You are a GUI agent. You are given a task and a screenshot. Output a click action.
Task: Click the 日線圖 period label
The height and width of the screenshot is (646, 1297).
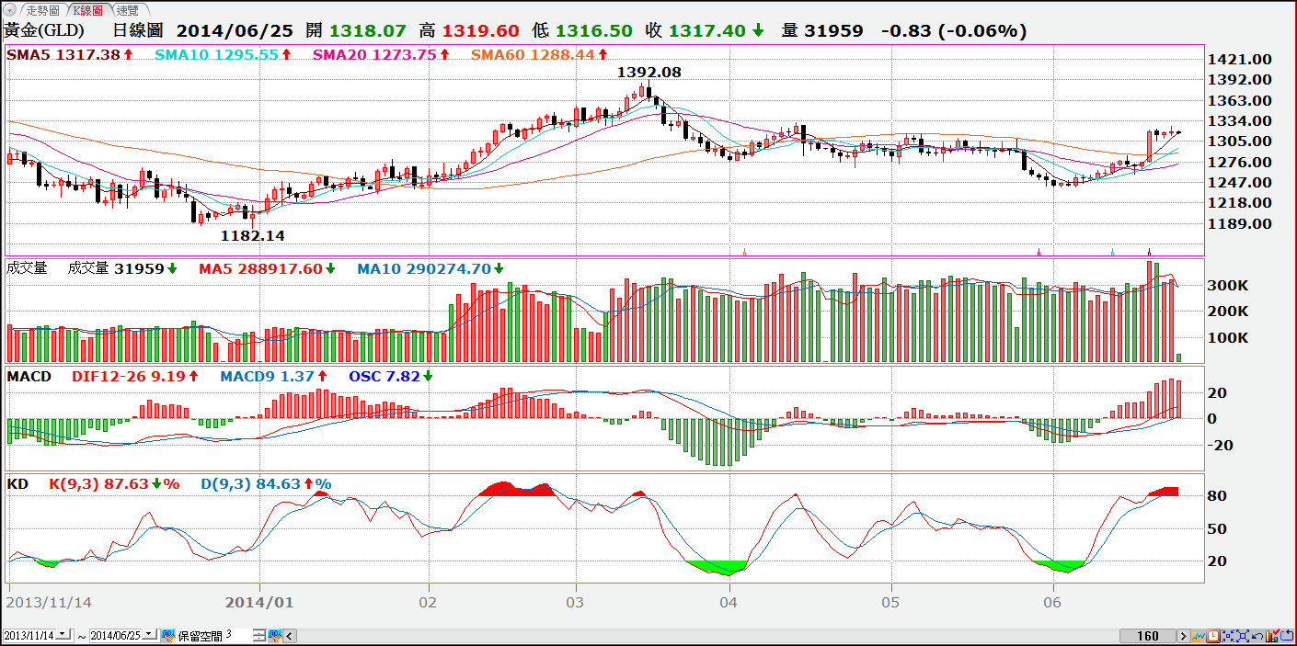[x=138, y=31]
